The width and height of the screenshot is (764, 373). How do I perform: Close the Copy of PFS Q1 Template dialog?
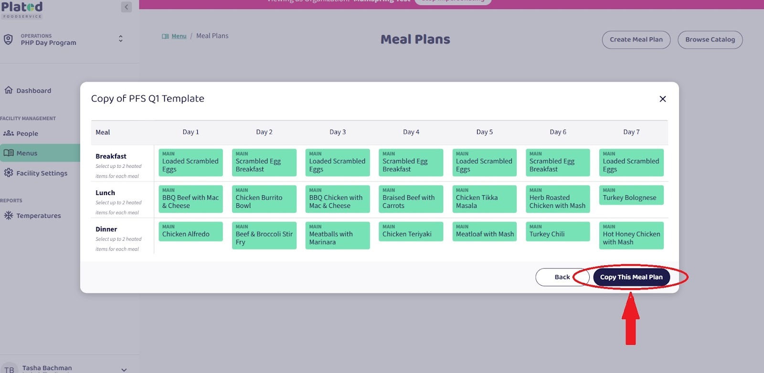pos(662,99)
